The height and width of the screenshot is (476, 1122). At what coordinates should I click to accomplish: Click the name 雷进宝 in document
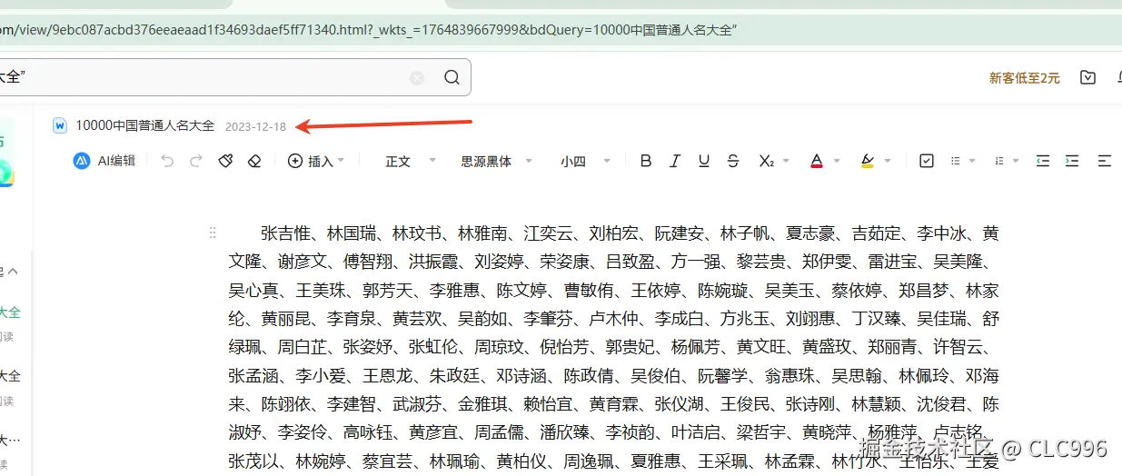(x=892, y=262)
